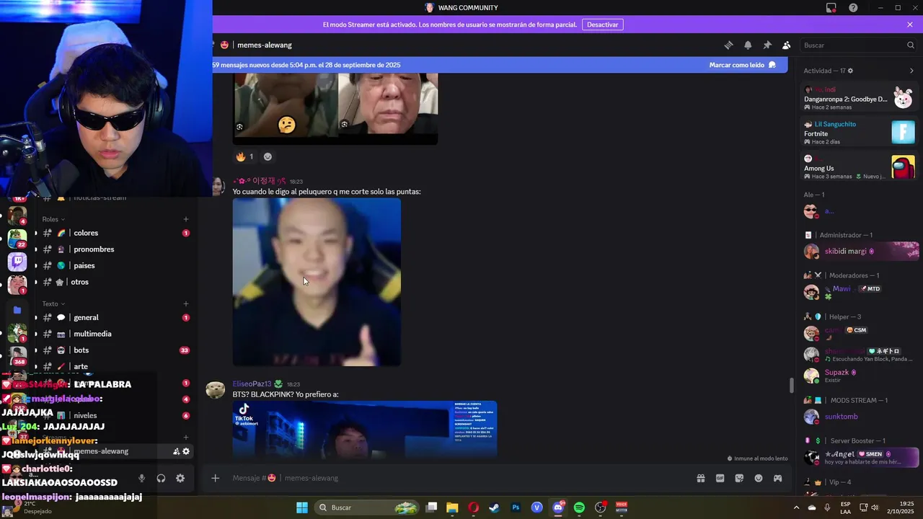923x519 pixels.
Task: Open Spotify from taskbar
Action: (x=579, y=507)
